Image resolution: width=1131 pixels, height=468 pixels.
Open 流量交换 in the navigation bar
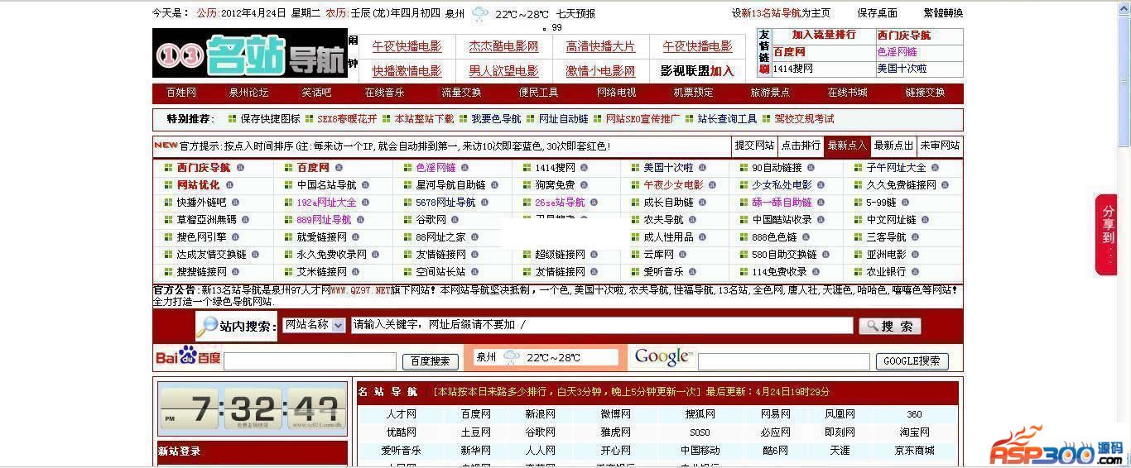(461, 93)
